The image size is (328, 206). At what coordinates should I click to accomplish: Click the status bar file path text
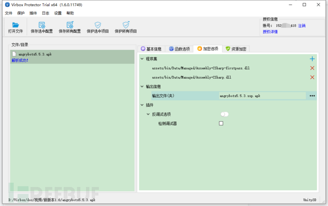coord(52,200)
